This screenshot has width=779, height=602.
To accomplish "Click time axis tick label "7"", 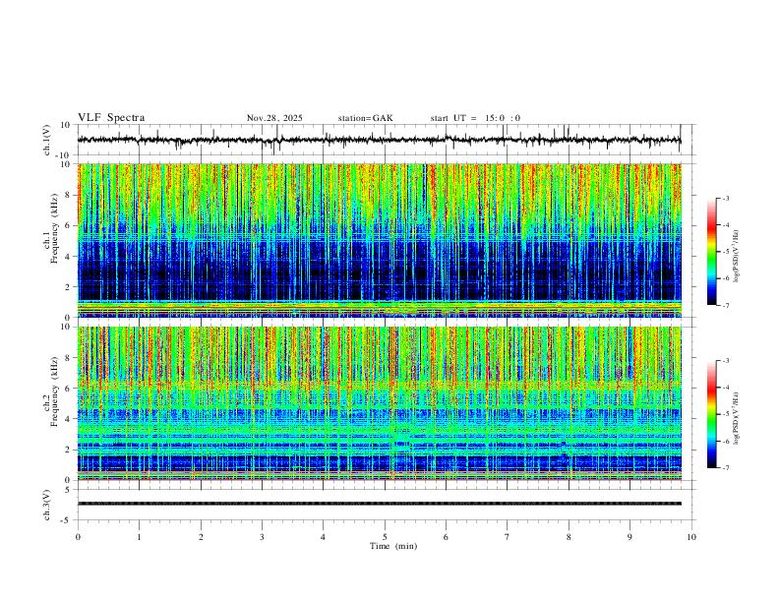I will [x=508, y=537].
